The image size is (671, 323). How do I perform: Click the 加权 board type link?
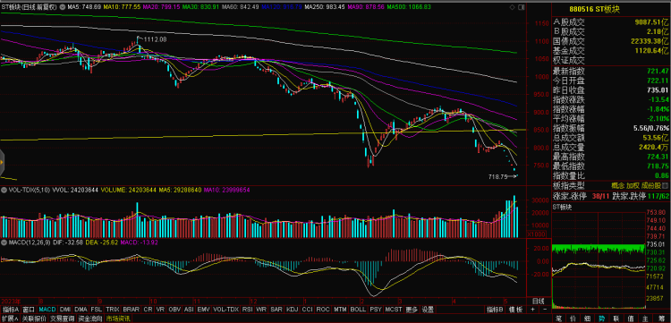[633, 185]
